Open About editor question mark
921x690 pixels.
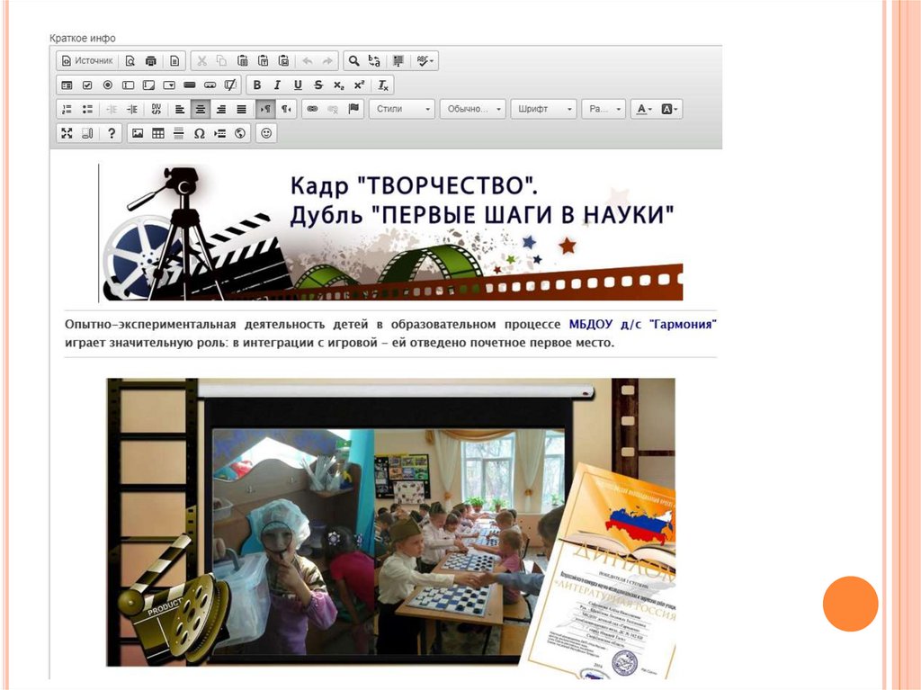[x=111, y=133]
